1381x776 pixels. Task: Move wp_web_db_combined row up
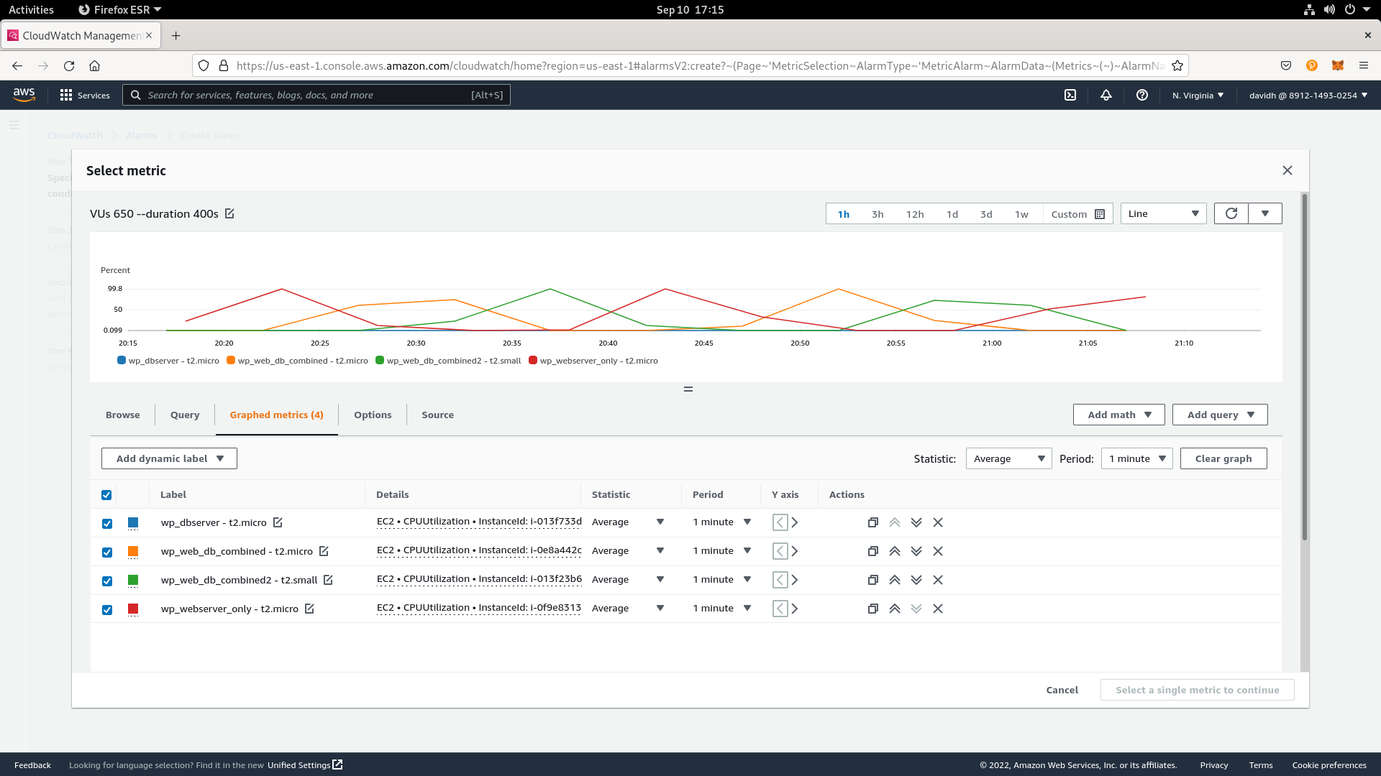[x=895, y=551]
